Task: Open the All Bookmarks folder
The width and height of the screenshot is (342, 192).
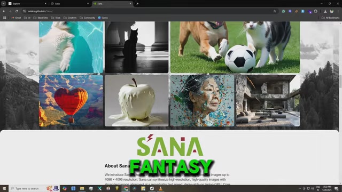Action: coord(330,18)
